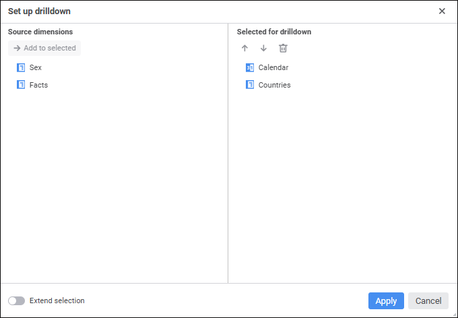
Task: Click the Calendar dimension icon
Action: click(250, 67)
